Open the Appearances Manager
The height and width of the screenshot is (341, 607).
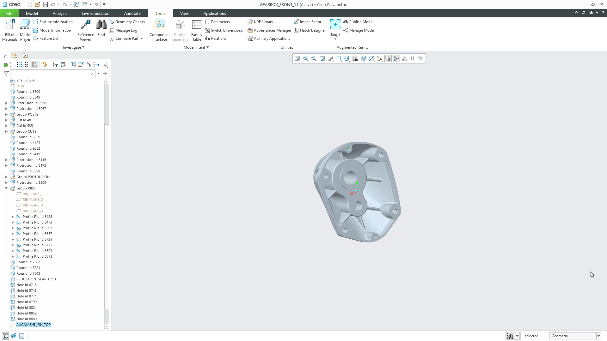click(269, 30)
